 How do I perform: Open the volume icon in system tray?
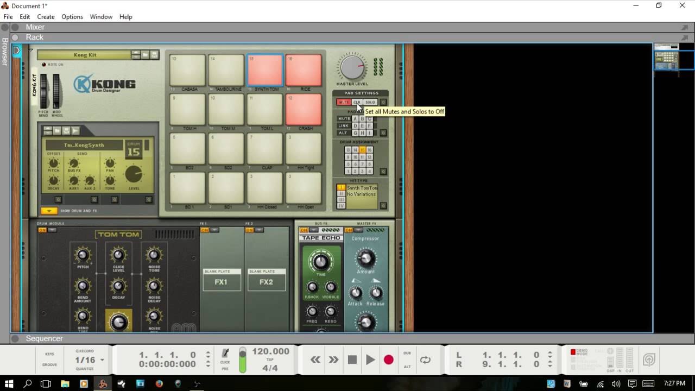click(616, 383)
